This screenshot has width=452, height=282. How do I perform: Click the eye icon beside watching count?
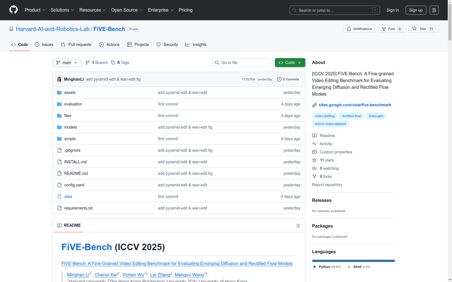(314, 168)
